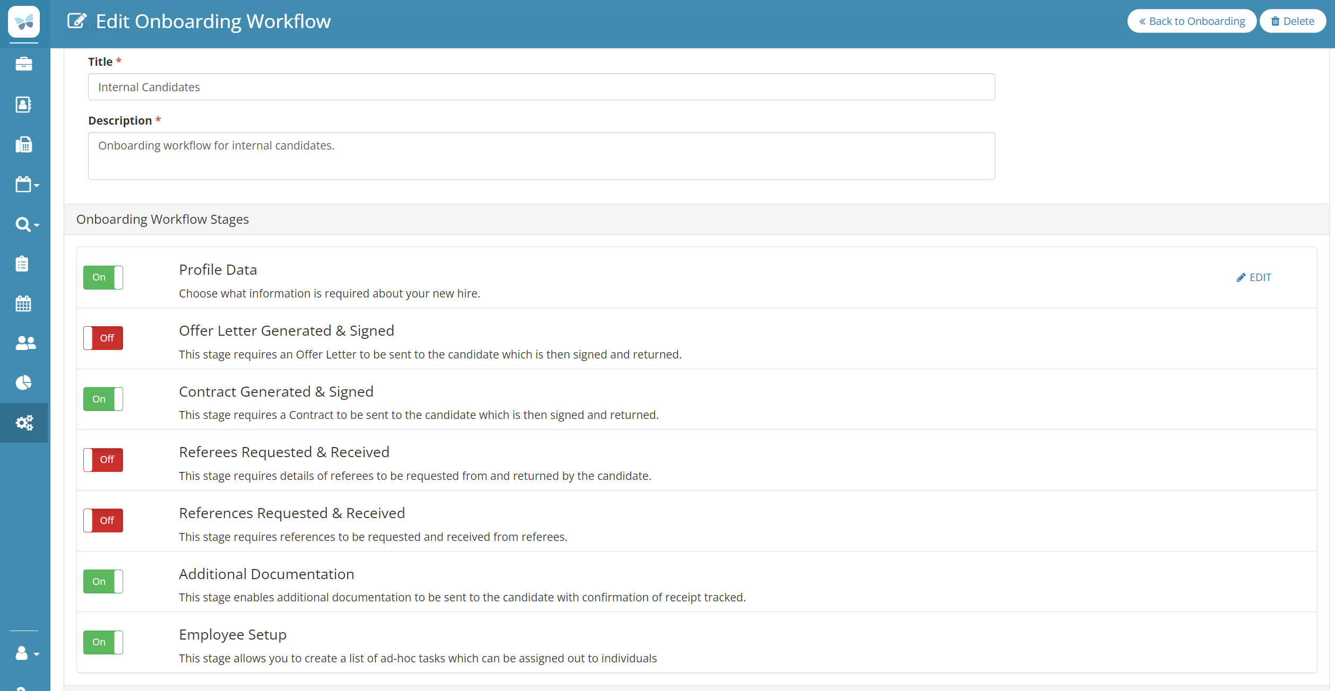Viewport: 1335px width, 691px height.
Task: Expand the calendar dropdown in sidebar
Action: [27, 185]
